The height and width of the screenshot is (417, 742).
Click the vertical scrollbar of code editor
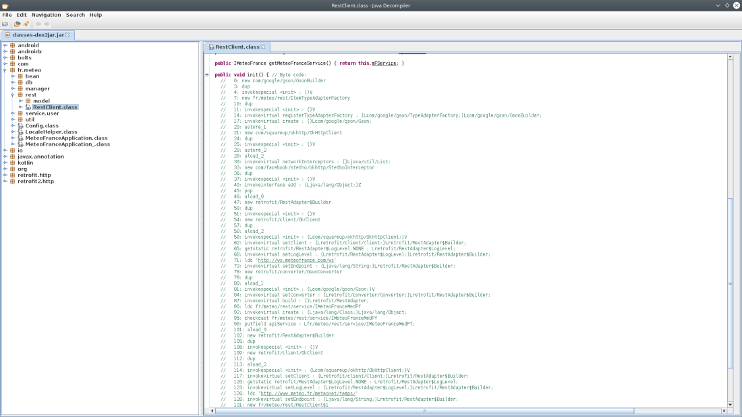[x=731, y=283]
